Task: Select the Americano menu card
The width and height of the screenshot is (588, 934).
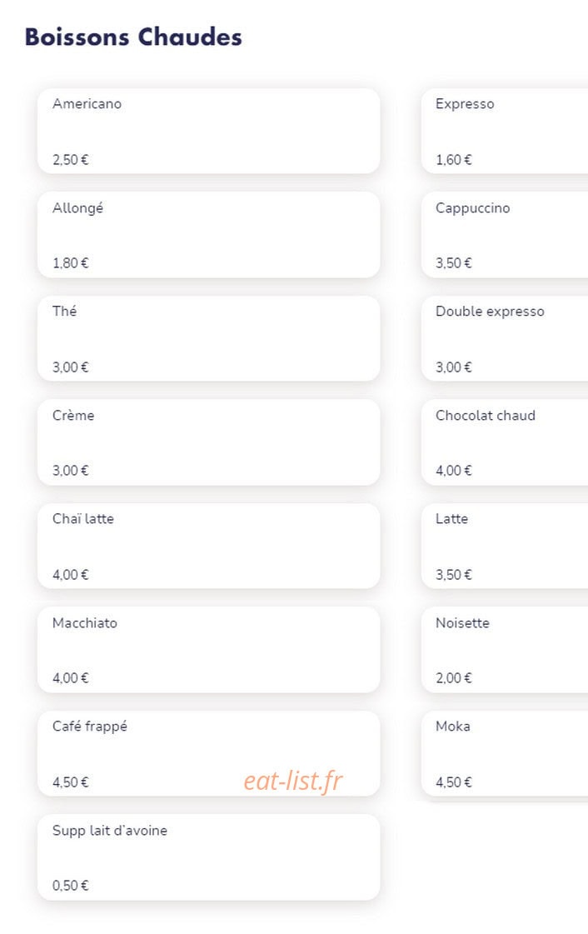Action: click(x=209, y=131)
